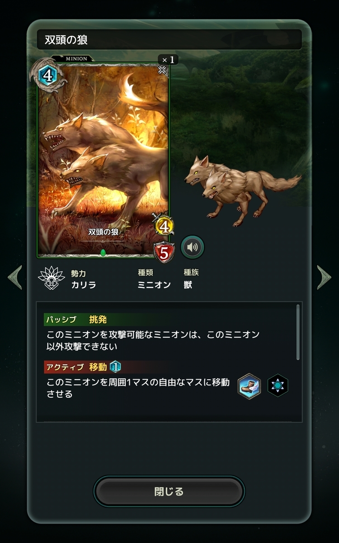Tap the yellow attack value 4 badge
Viewport: 339px width, 543px height.
pos(165,226)
